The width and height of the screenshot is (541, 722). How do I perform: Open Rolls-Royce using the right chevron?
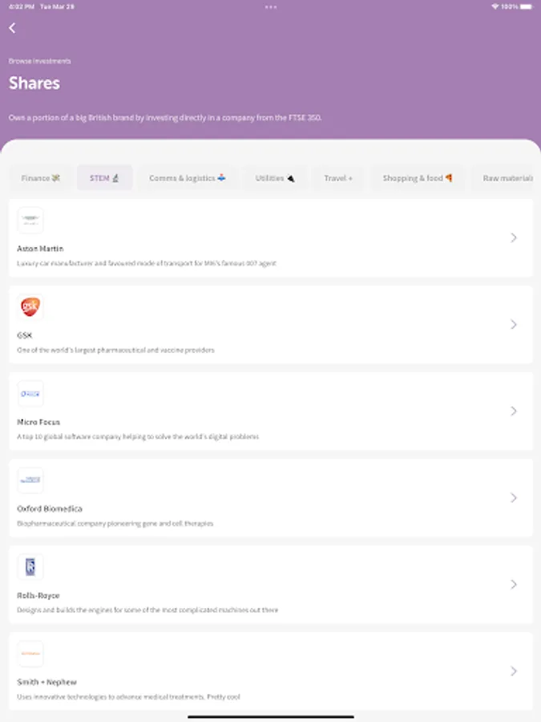[514, 584]
